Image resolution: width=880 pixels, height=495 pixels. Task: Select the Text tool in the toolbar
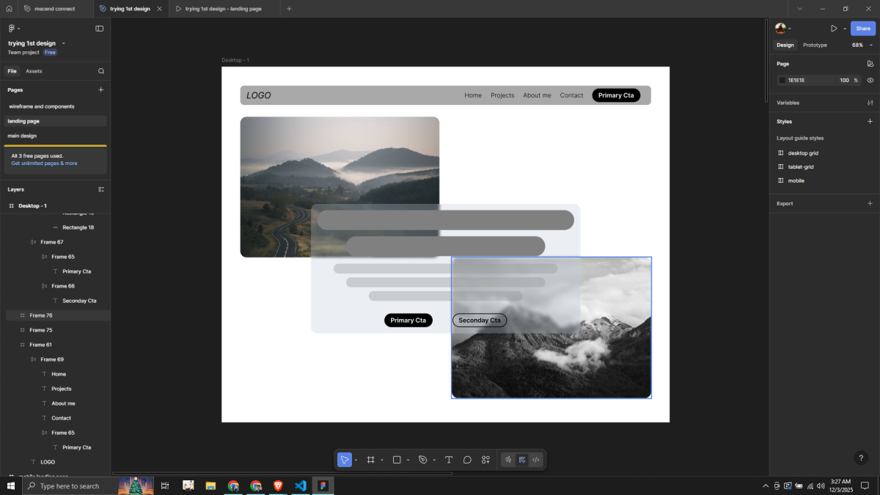point(449,460)
